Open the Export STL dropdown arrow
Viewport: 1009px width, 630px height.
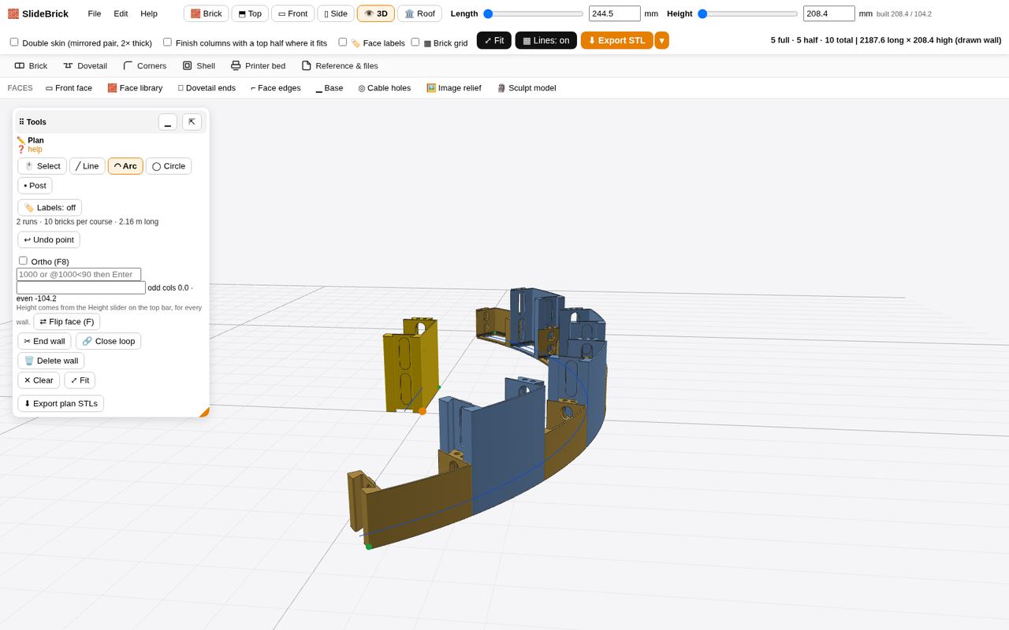click(x=662, y=40)
